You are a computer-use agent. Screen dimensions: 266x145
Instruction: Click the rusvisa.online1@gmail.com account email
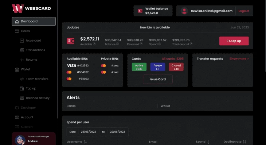point(212,11)
